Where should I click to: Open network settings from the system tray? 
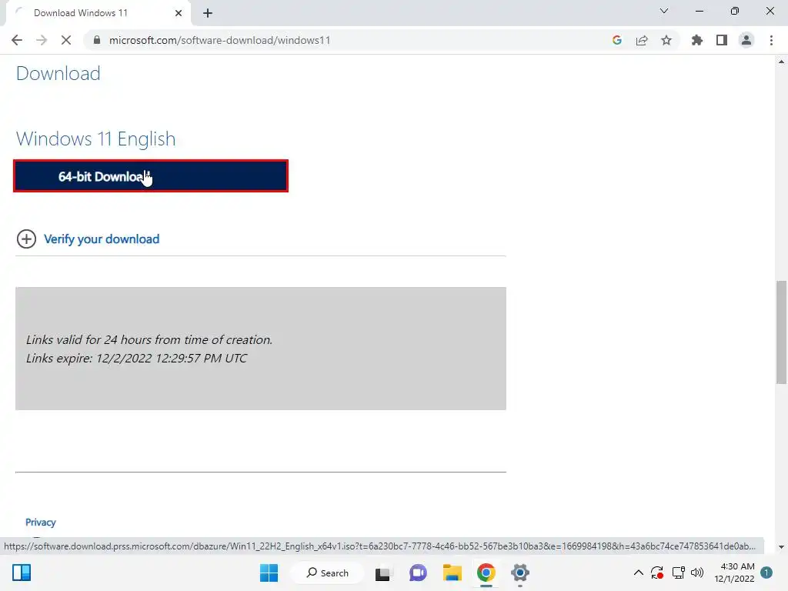coord(679,573)
